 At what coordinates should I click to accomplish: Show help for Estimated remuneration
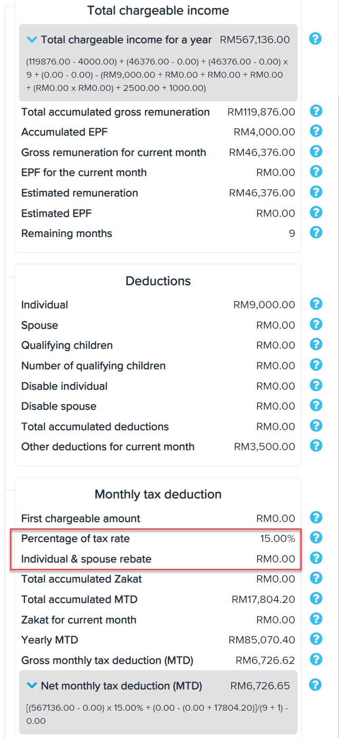316,192
